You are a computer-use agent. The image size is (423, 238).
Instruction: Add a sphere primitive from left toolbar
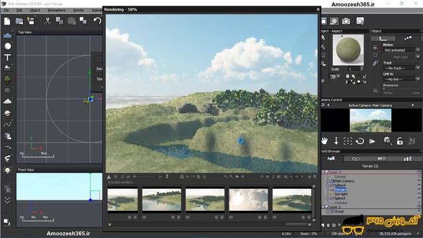click(x=7, y=46)
